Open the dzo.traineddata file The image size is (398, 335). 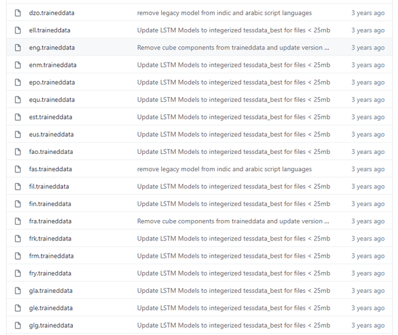click(52, 13)
